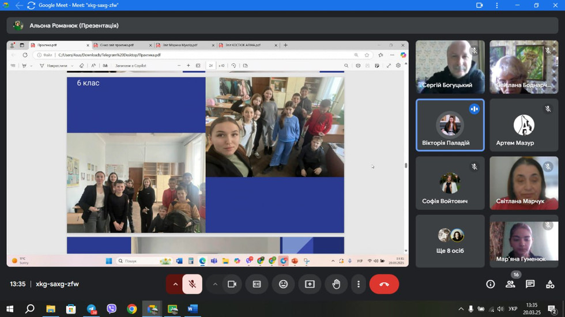Open File Explorer from taskbar

51,309
